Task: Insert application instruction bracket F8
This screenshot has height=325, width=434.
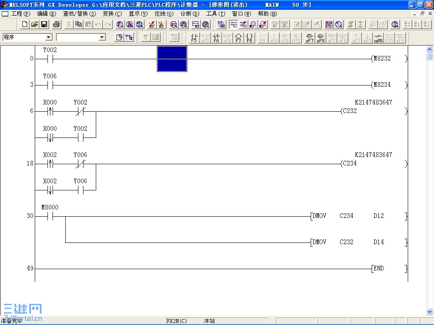Action: [249, 38]
